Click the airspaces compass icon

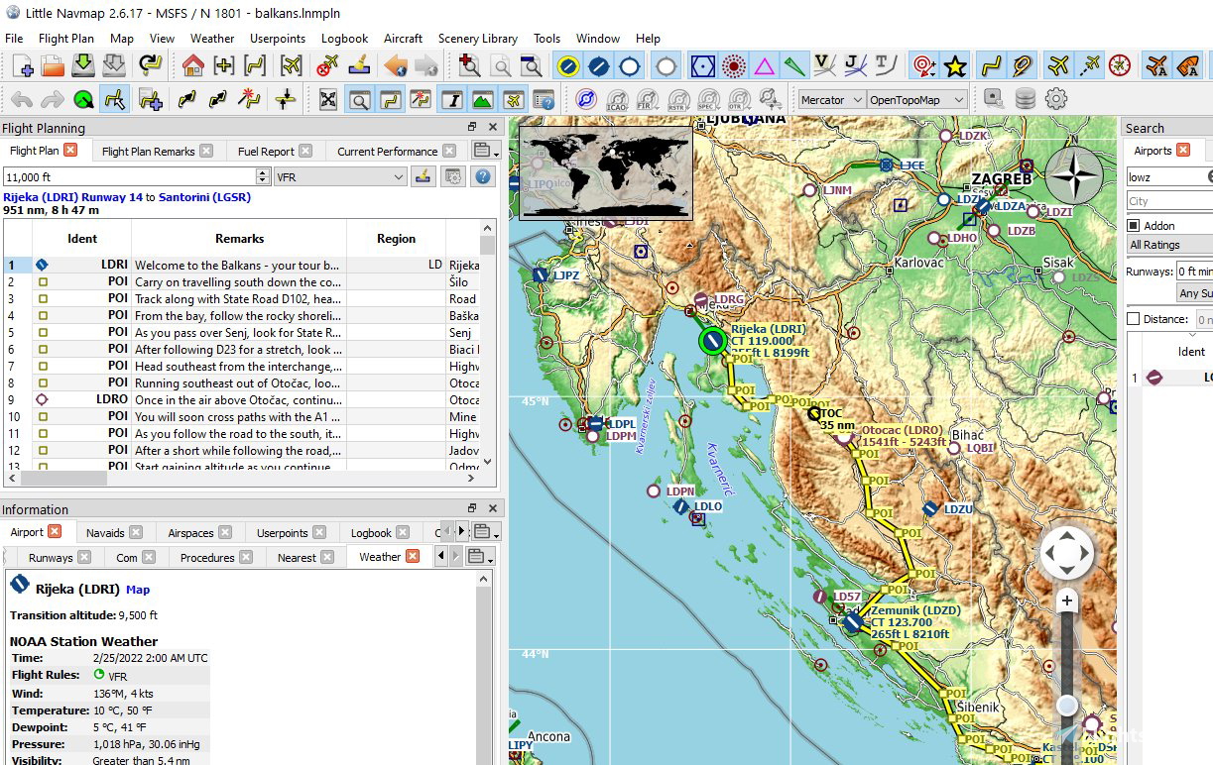586,99
